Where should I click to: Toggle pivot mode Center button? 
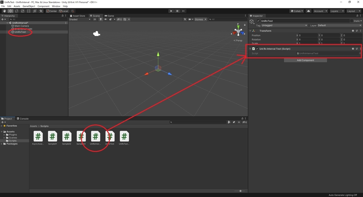point(52,11)
